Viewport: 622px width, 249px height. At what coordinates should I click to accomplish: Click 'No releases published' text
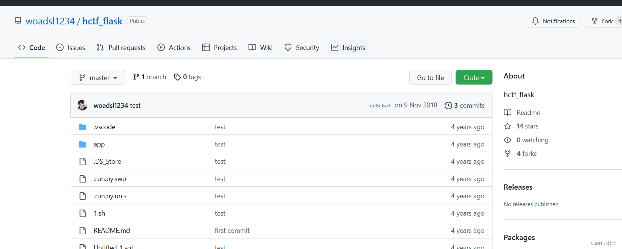point(531,204)
